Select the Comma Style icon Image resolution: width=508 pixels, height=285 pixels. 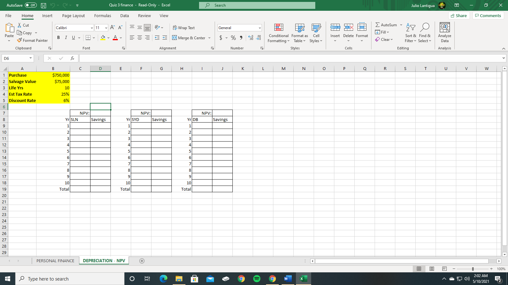click(x=241, y=37)
